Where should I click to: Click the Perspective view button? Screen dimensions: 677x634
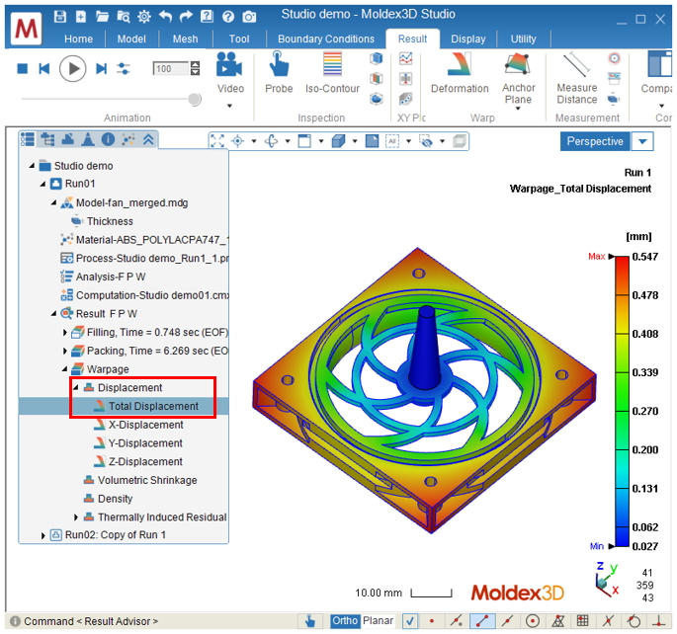click(595, 141)
